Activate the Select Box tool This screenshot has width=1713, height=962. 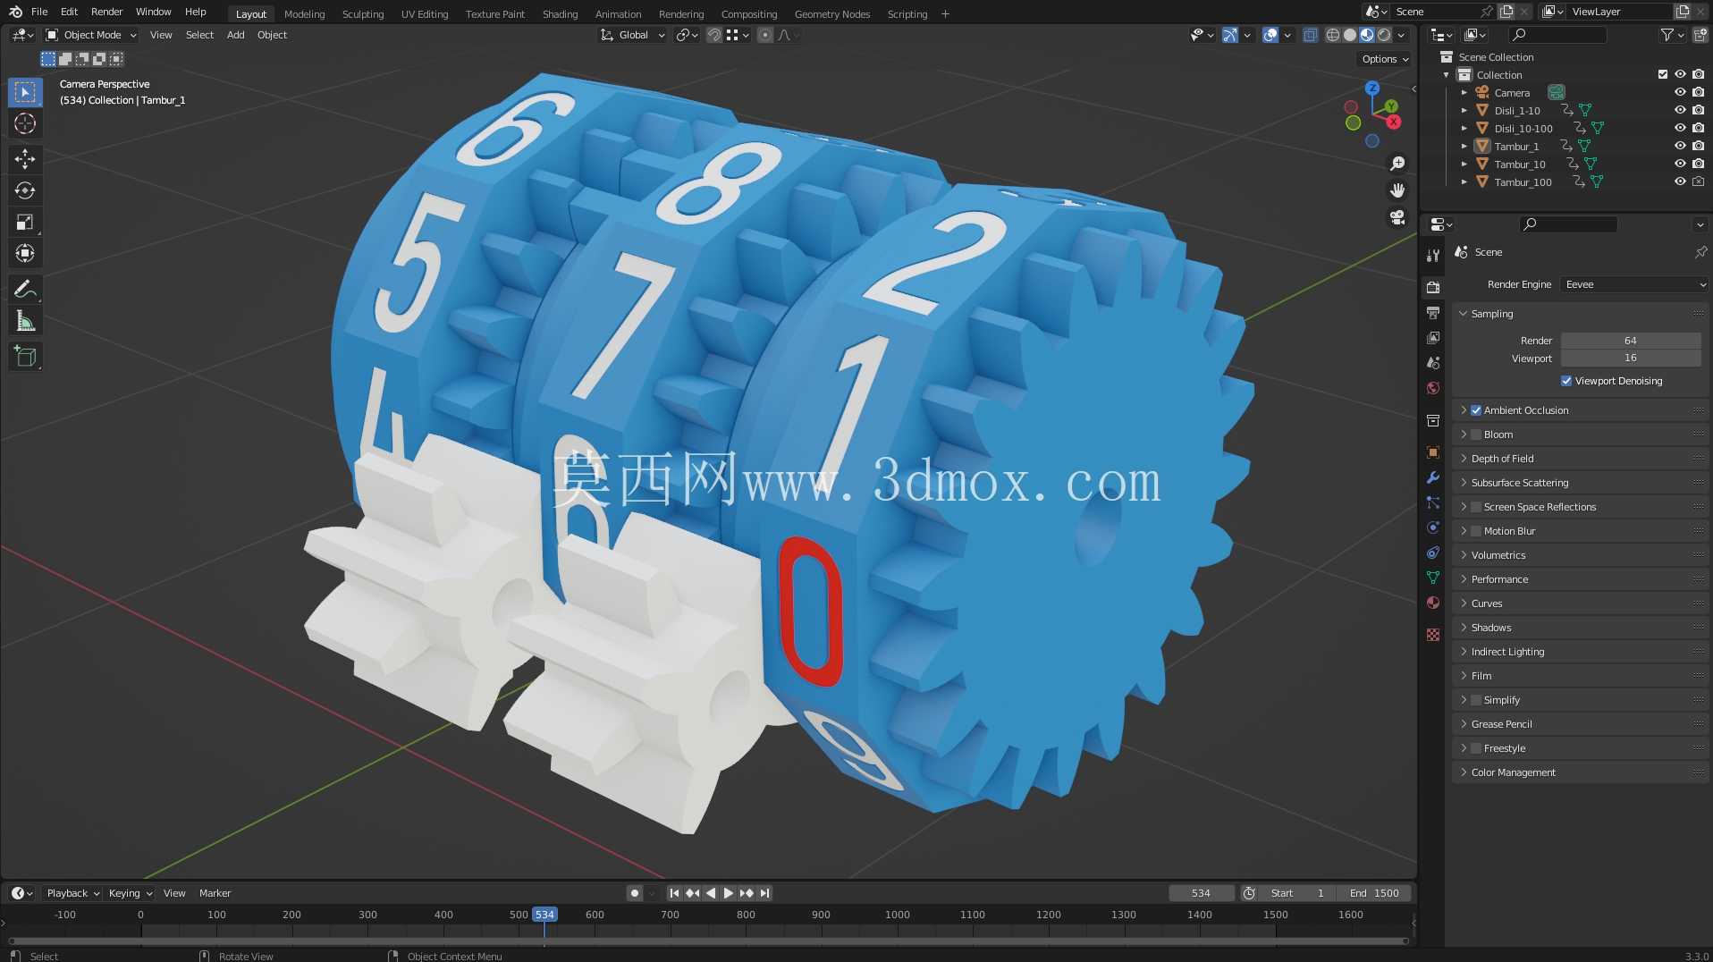tap(25, 92)
